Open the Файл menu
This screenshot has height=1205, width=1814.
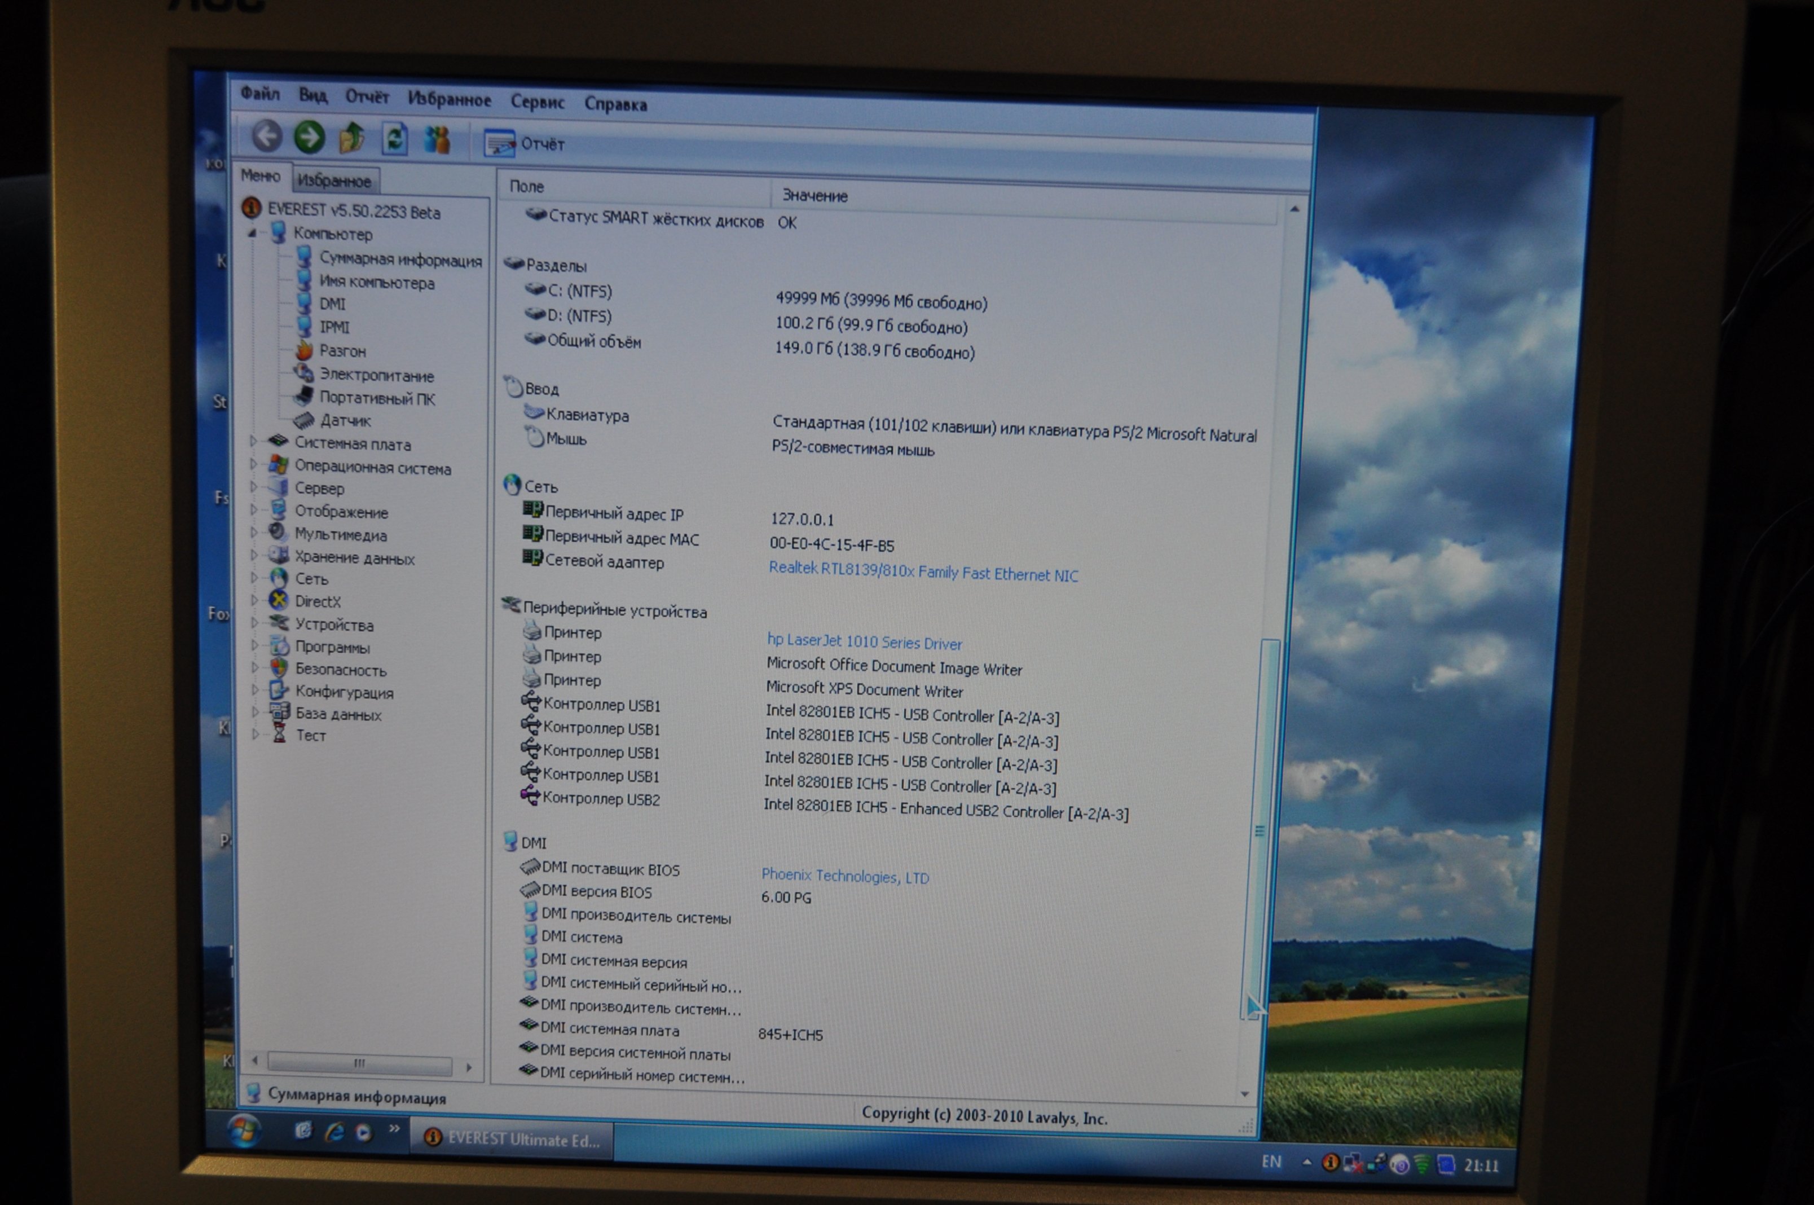pos(259,94)
